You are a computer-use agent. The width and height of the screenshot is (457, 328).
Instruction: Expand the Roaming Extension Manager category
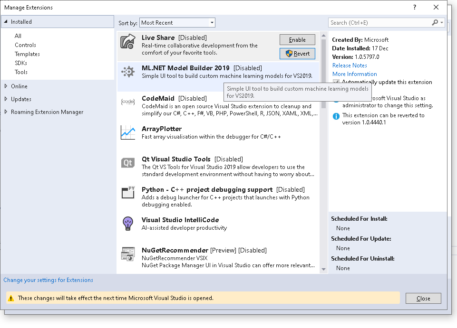point(6,112)
